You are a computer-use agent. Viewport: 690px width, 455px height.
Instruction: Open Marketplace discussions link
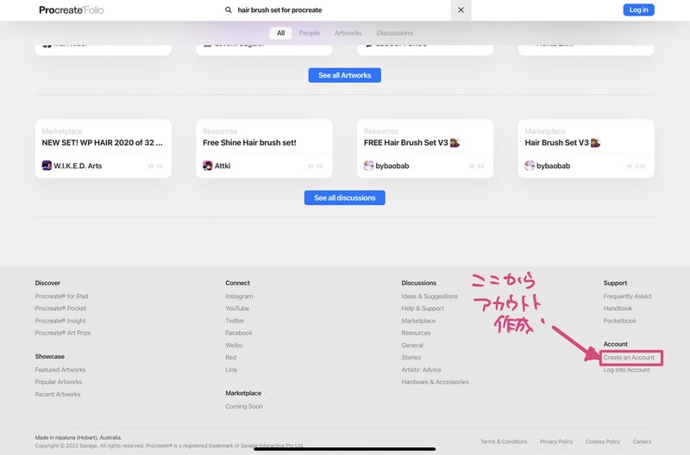pyautogui.click(x=418, y=321)
